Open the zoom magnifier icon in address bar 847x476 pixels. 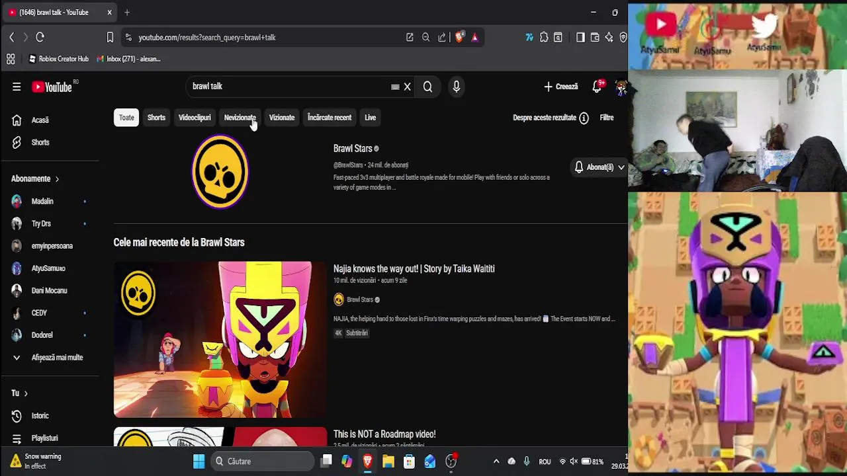(426, 38)
